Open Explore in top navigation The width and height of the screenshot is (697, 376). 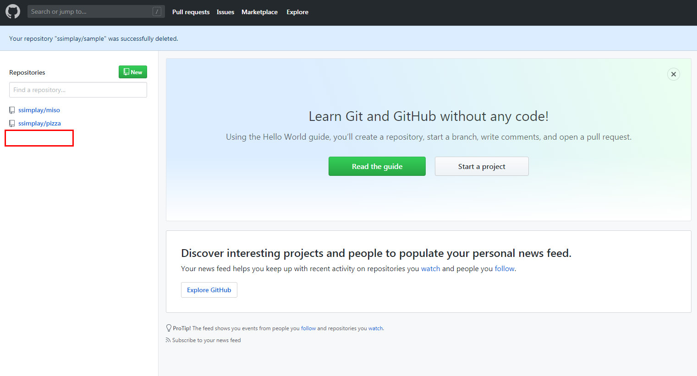tap(297, 12)
